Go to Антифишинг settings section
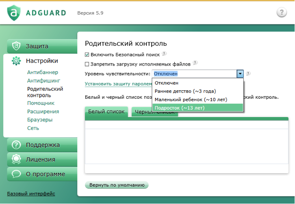The width and height of the screenshot is (295, 204). [43, 81]
